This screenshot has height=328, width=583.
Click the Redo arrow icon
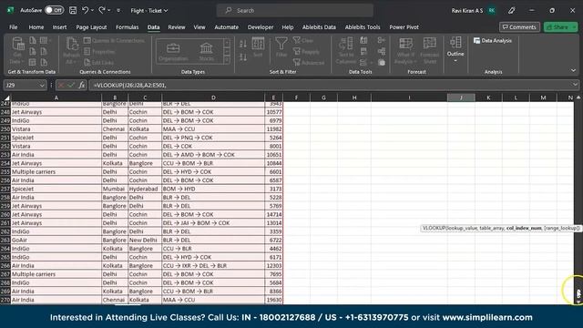(x=101, y=10)
